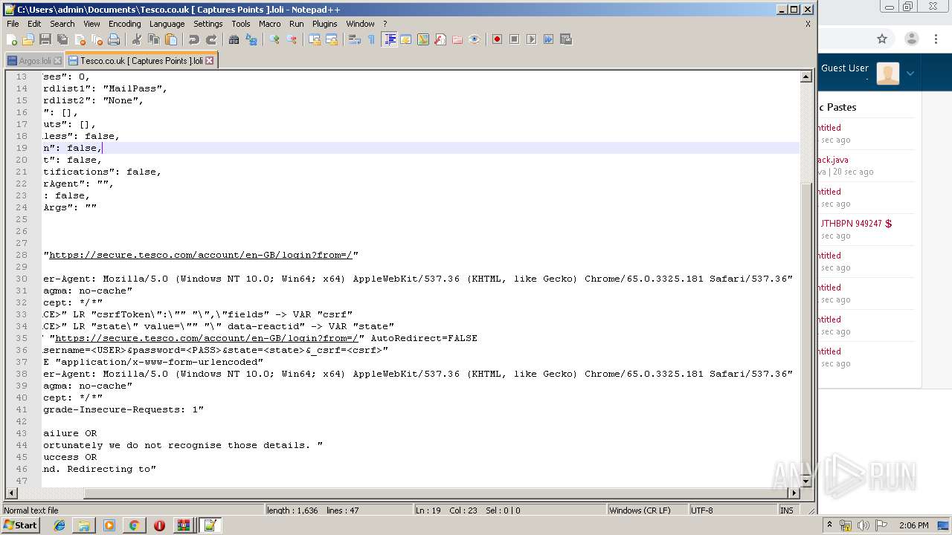952x535 pixels.
Task: Click vertical scrollbar down arrow
Action: point(805,481)
